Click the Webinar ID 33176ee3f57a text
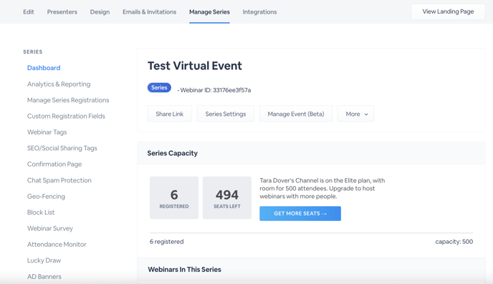493x284 pixels. tap(215, 90)
